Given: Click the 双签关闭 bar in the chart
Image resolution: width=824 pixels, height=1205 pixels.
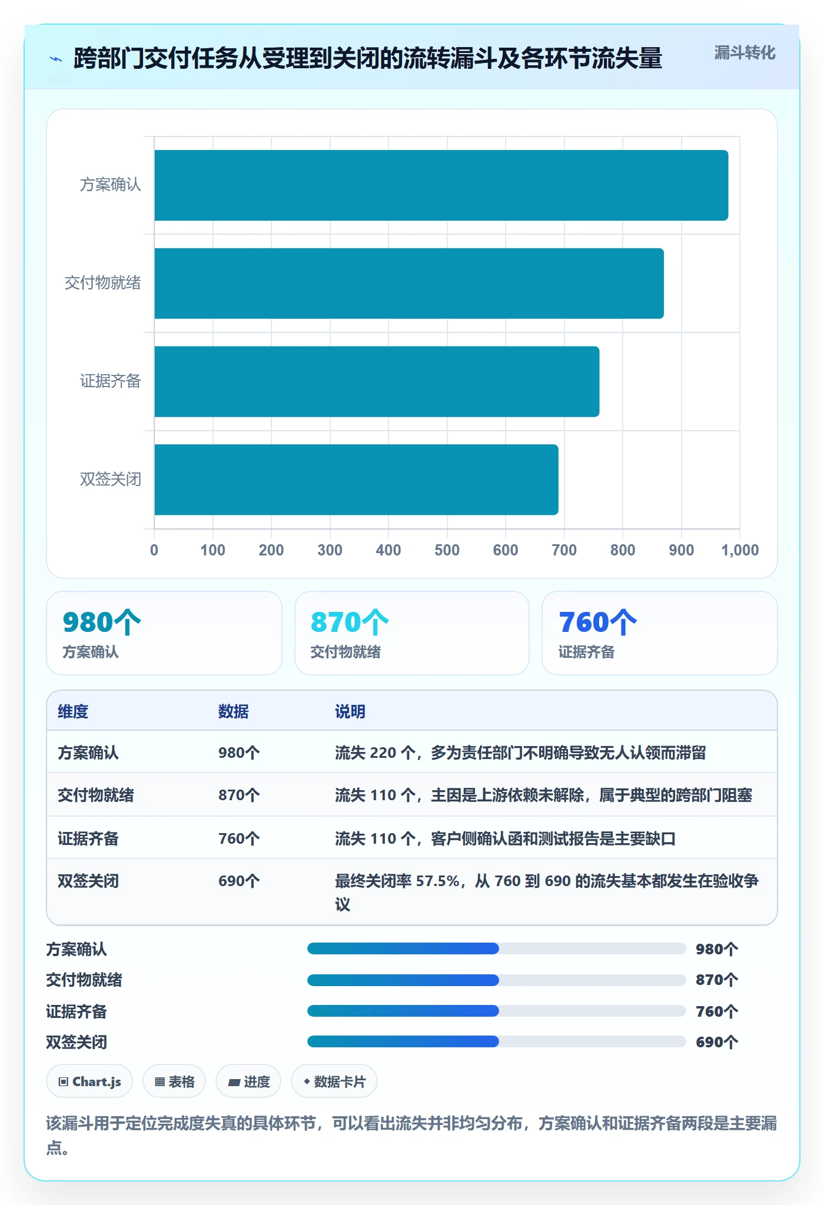Looking at the screenshot, I should tap(356, 480).
